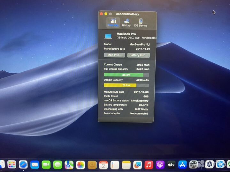Viewport: 230px width, 172px height.
Task: Click the 33.4 °C temperature value
Action: (x=144, y=105)
